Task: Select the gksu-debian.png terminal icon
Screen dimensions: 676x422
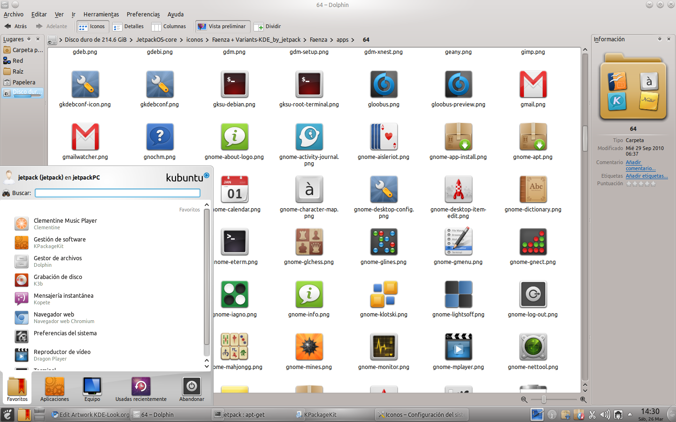Action: pos(234,84)
